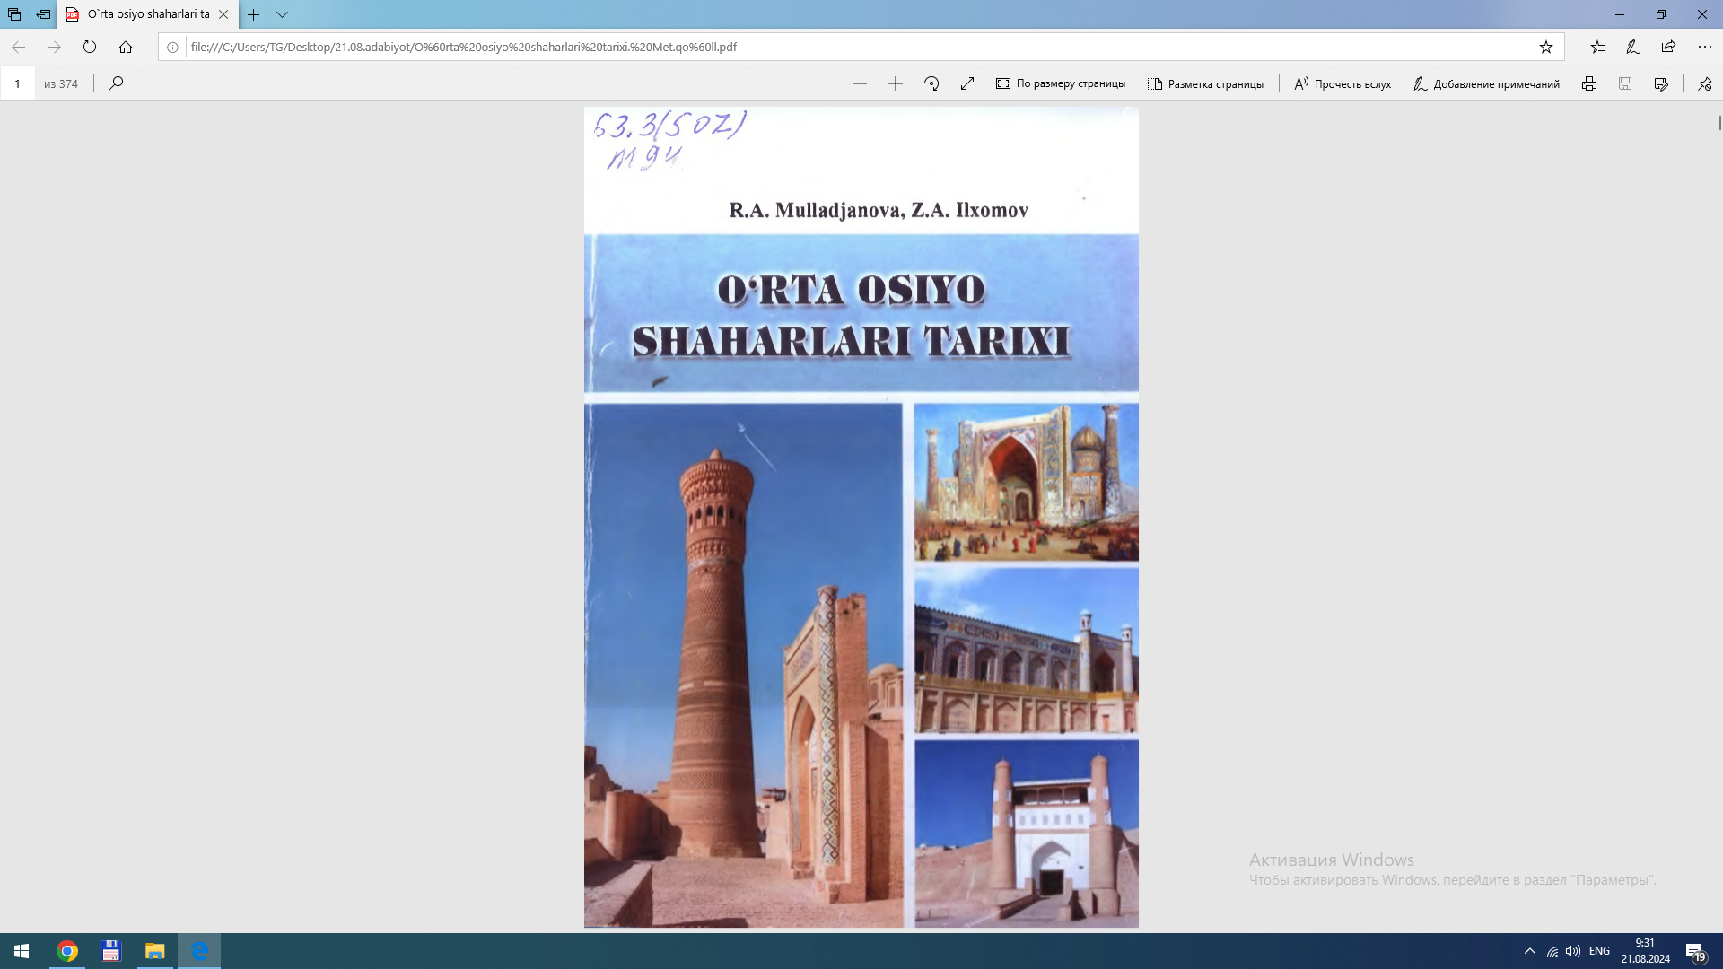Print the PDF document
Viewport: 1723px width, 969px height.
coord(1589,83)
